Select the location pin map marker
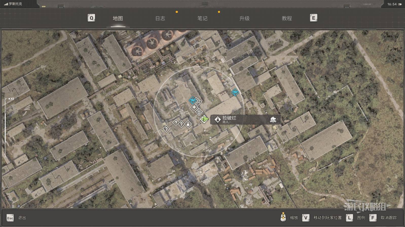This screenshot has height=227, width=405. (199, 112)
